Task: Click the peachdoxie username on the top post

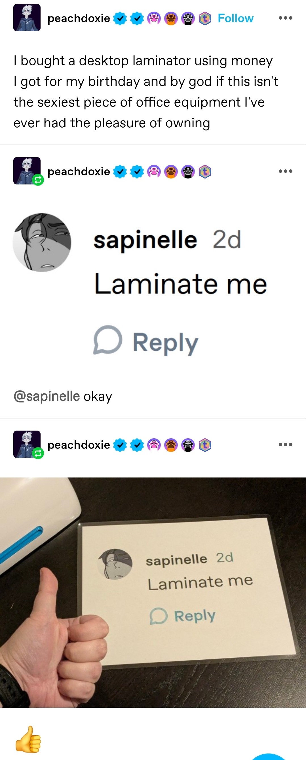Action: click(79, 18)
